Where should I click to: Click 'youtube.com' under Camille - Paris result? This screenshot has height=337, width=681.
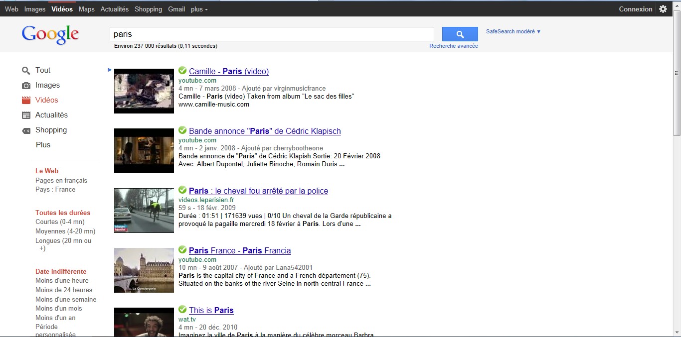click(x=197, y=80)
